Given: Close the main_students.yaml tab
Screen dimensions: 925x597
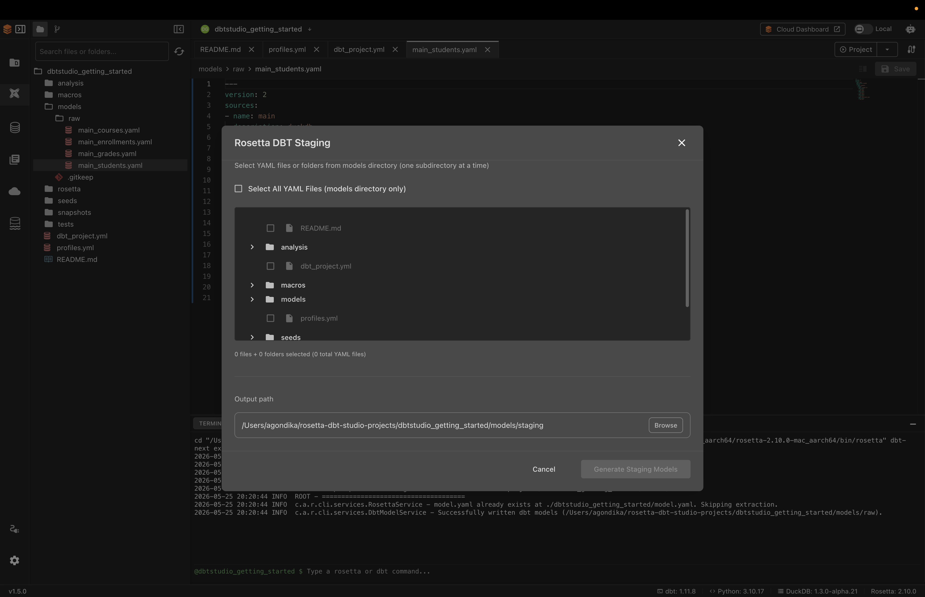Looking at the screenshot, I should pos(488,50).
